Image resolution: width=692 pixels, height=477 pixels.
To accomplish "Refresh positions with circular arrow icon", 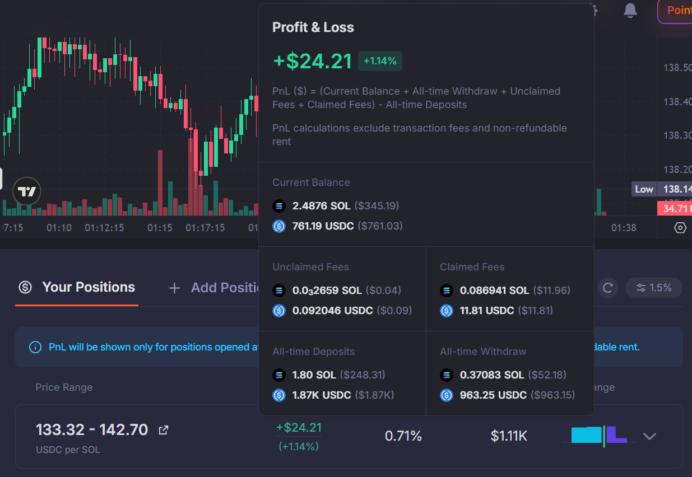I will (x=607, y=288).
